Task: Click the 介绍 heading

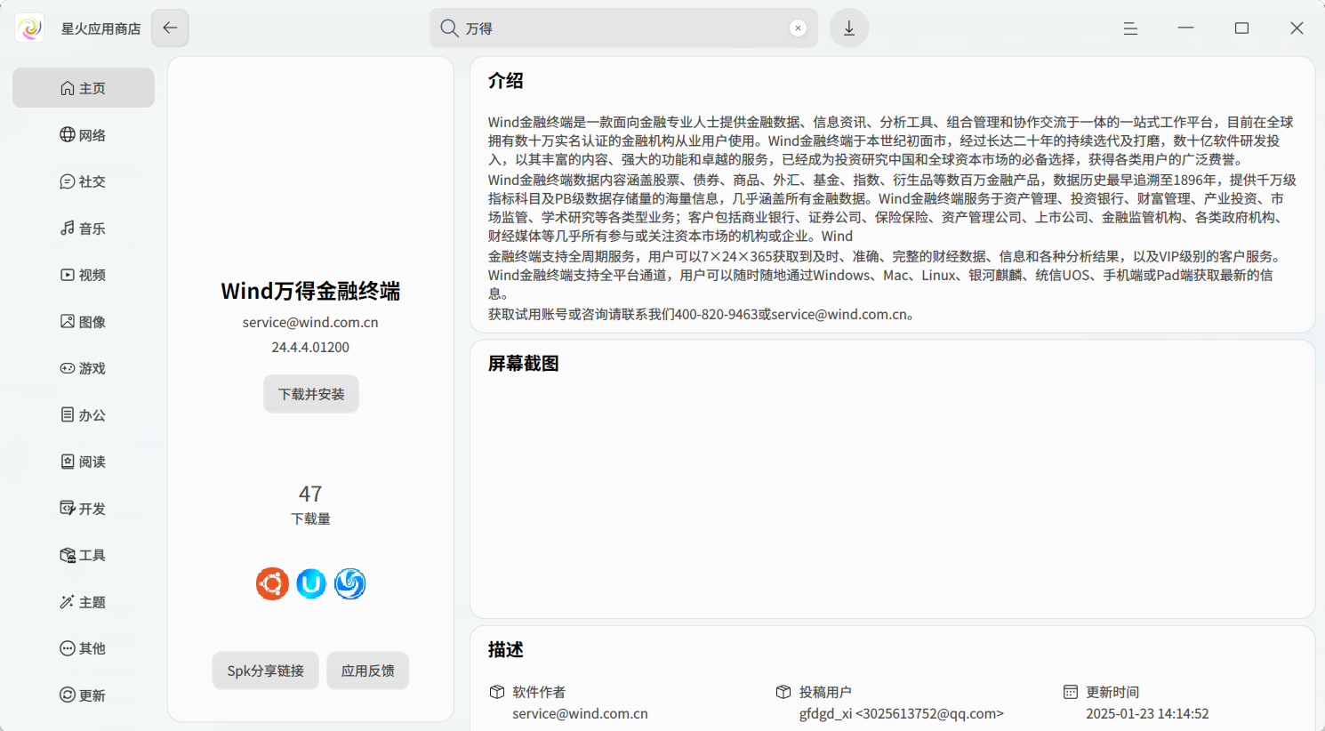Action: (506, 81)
